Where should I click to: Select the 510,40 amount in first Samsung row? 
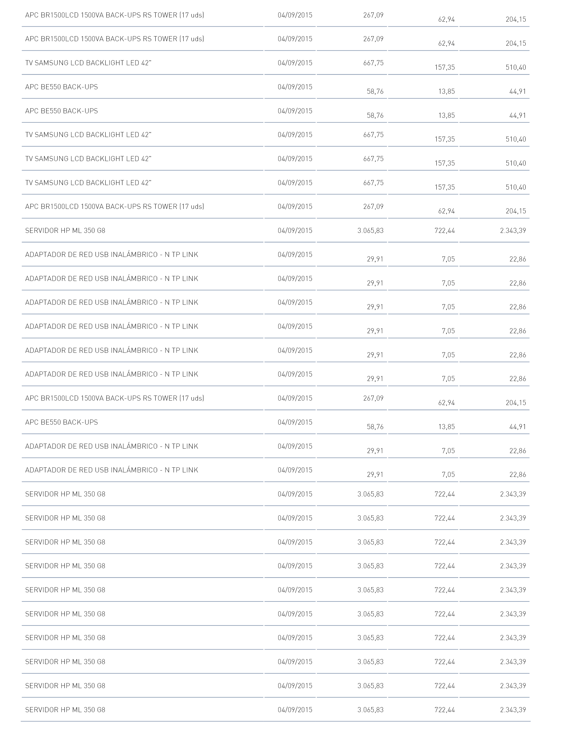(516, 67)
